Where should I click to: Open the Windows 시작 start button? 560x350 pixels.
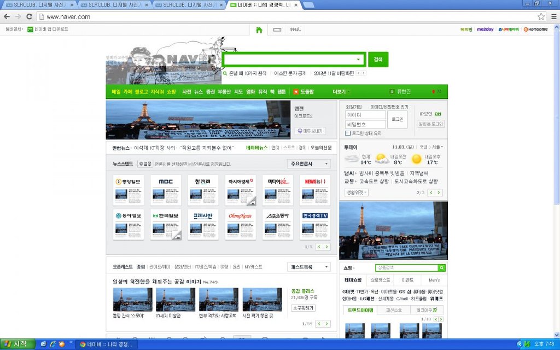[x=17, y=345]
